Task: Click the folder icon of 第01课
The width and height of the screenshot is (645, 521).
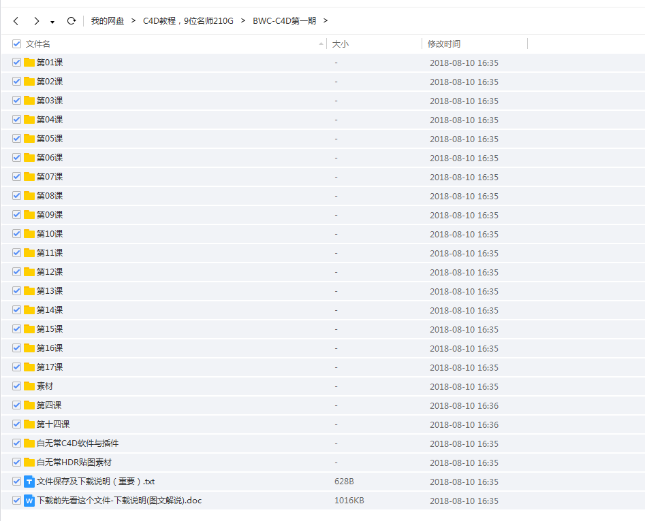Action: (29, 62)
